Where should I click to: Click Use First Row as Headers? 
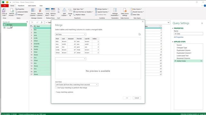tap(83, 12)
